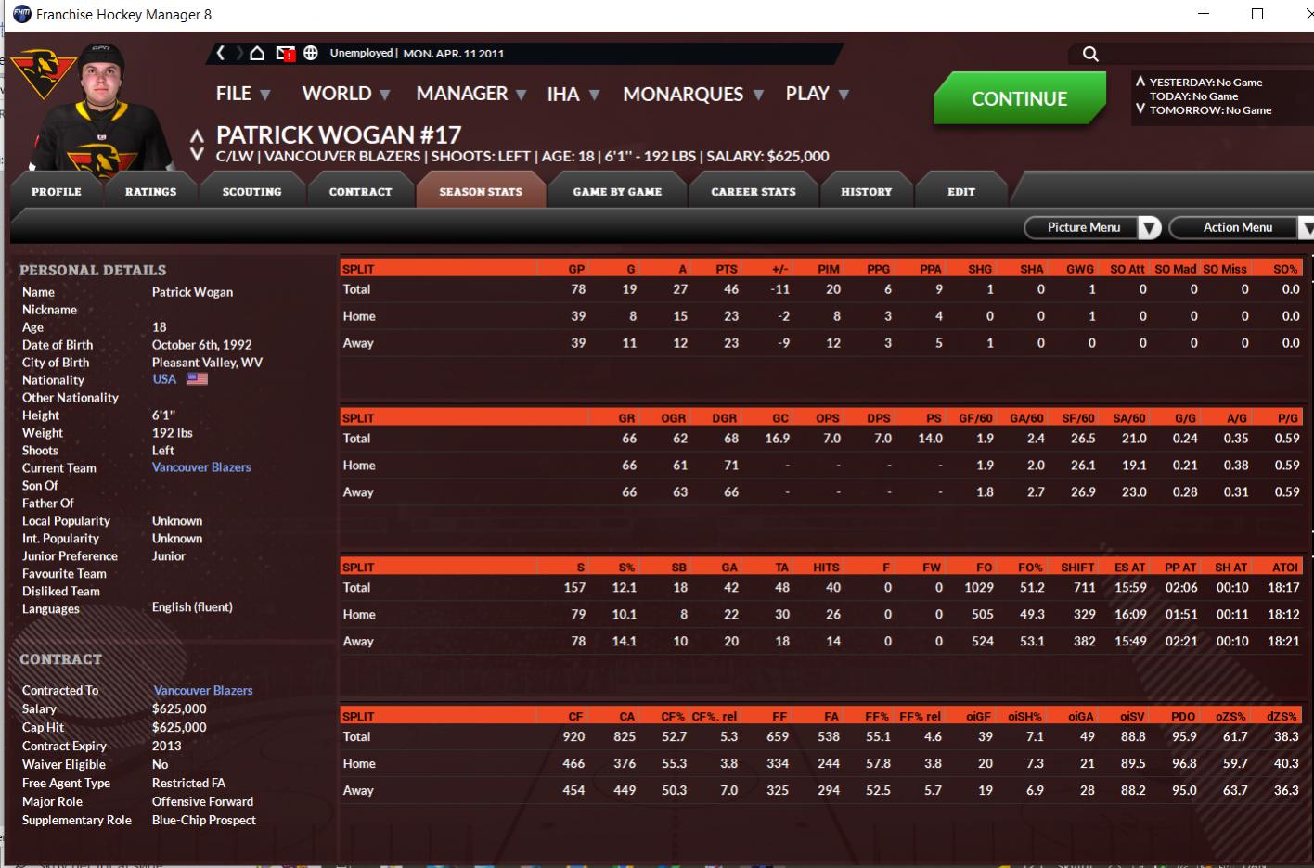Sort first table by PTS column
Viewport: 1314px width, 868px height.
pyautogui.click(x=727, y=269)
